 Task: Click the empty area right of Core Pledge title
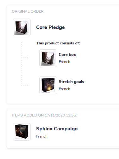click(x=91, y=27)
